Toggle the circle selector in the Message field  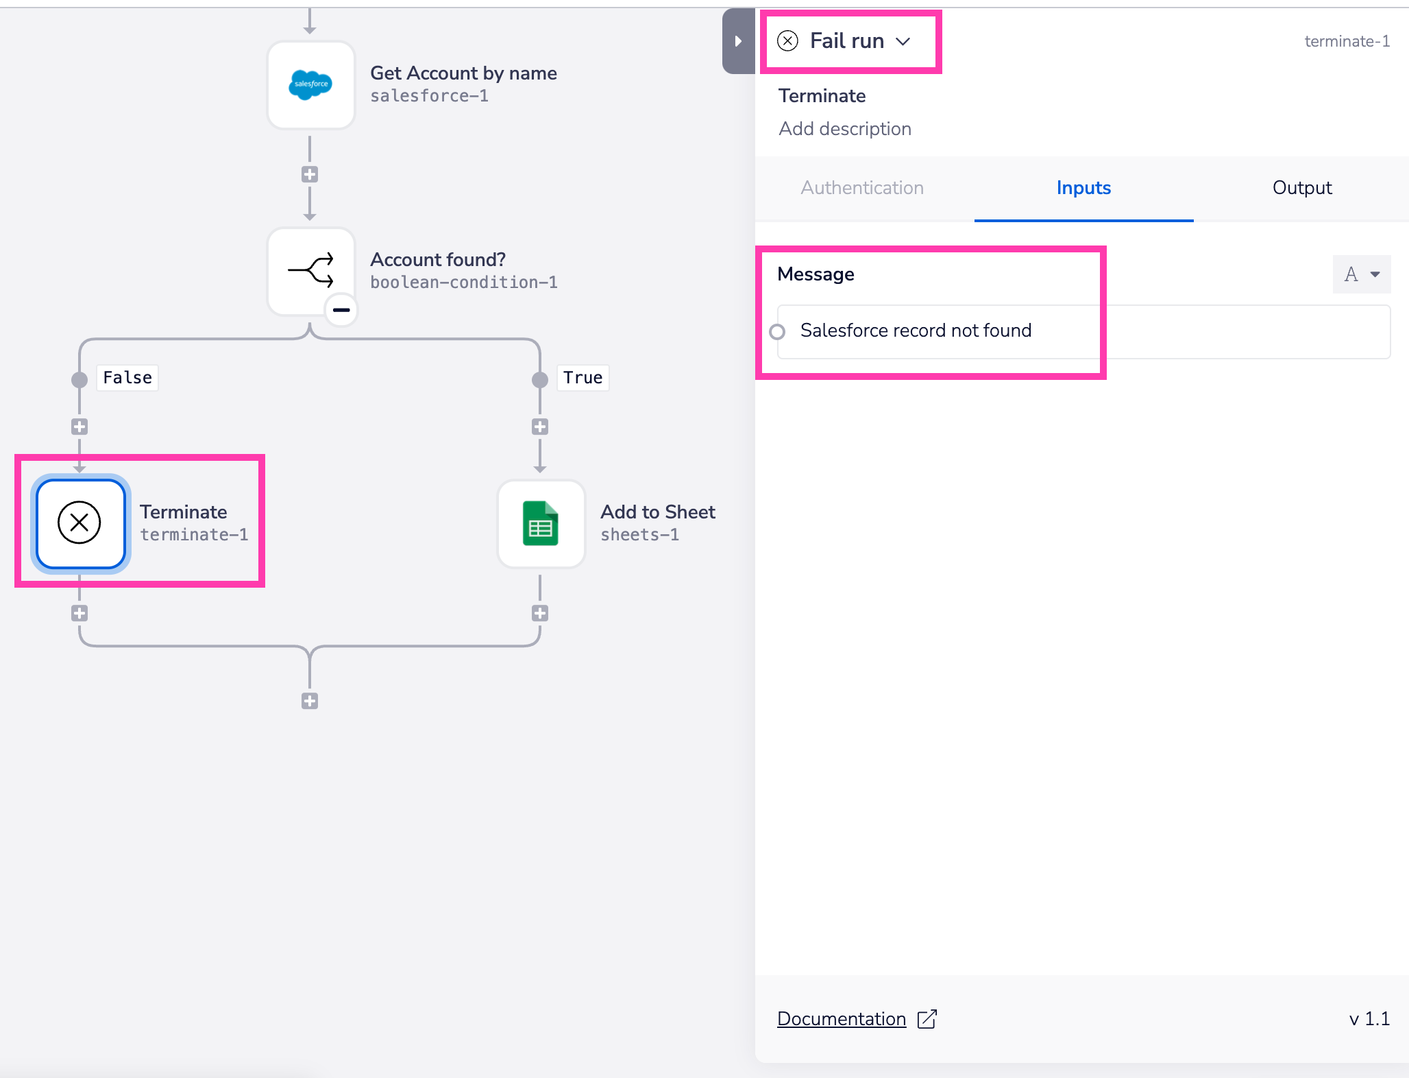pos(778,331)
